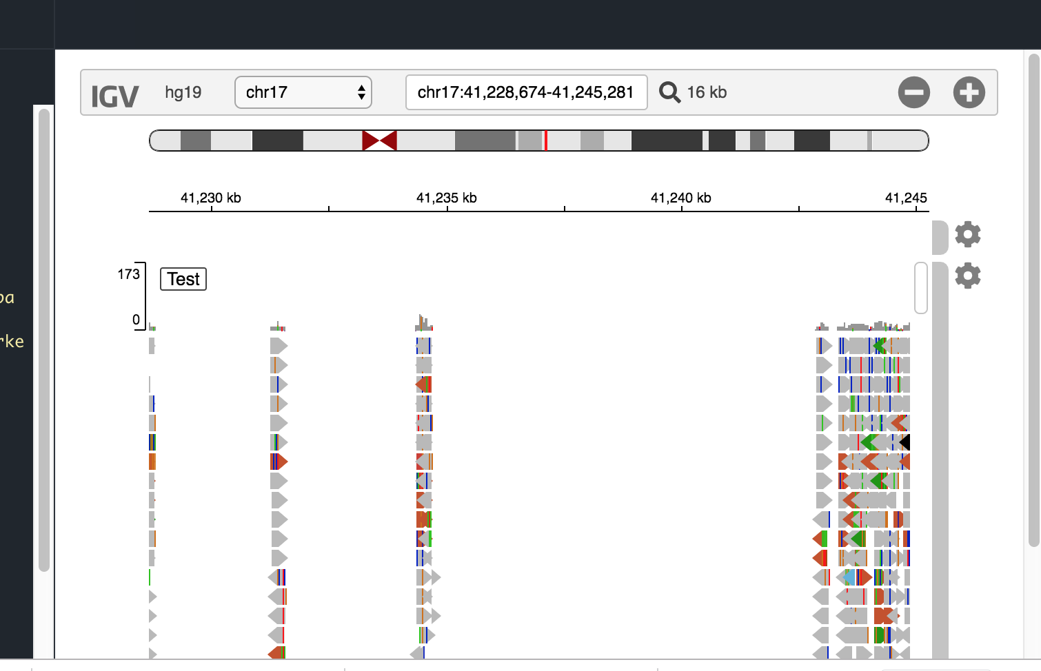Click the 16 kb window size label
The height and width of the screenshot is (671, 1041).
[706, 92]
